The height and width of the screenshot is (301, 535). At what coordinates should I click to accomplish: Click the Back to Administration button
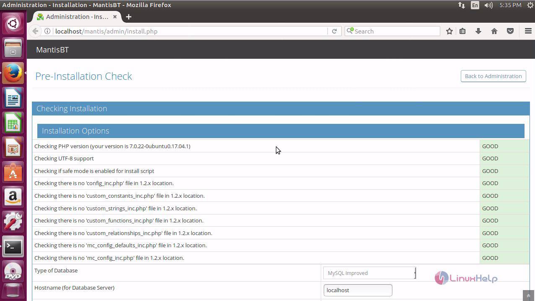click(493, 76)
